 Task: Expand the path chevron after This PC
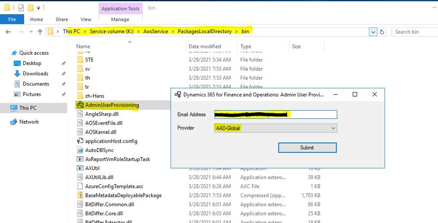point(85,31)
